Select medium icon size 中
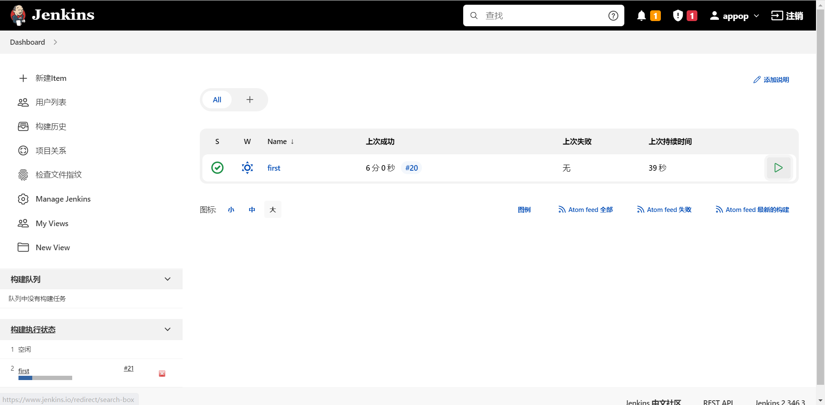The height and width of the screenshot is (405, 825). tap(252, 210)
